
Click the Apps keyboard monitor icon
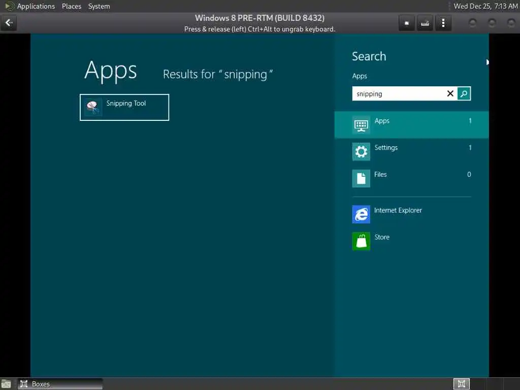361,125
